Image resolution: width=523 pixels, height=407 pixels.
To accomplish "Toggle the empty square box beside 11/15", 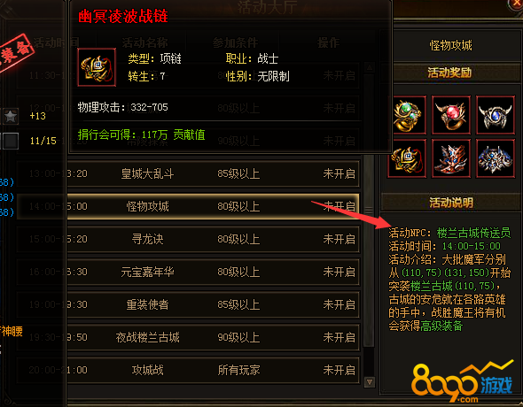I will tap(11, 141).
